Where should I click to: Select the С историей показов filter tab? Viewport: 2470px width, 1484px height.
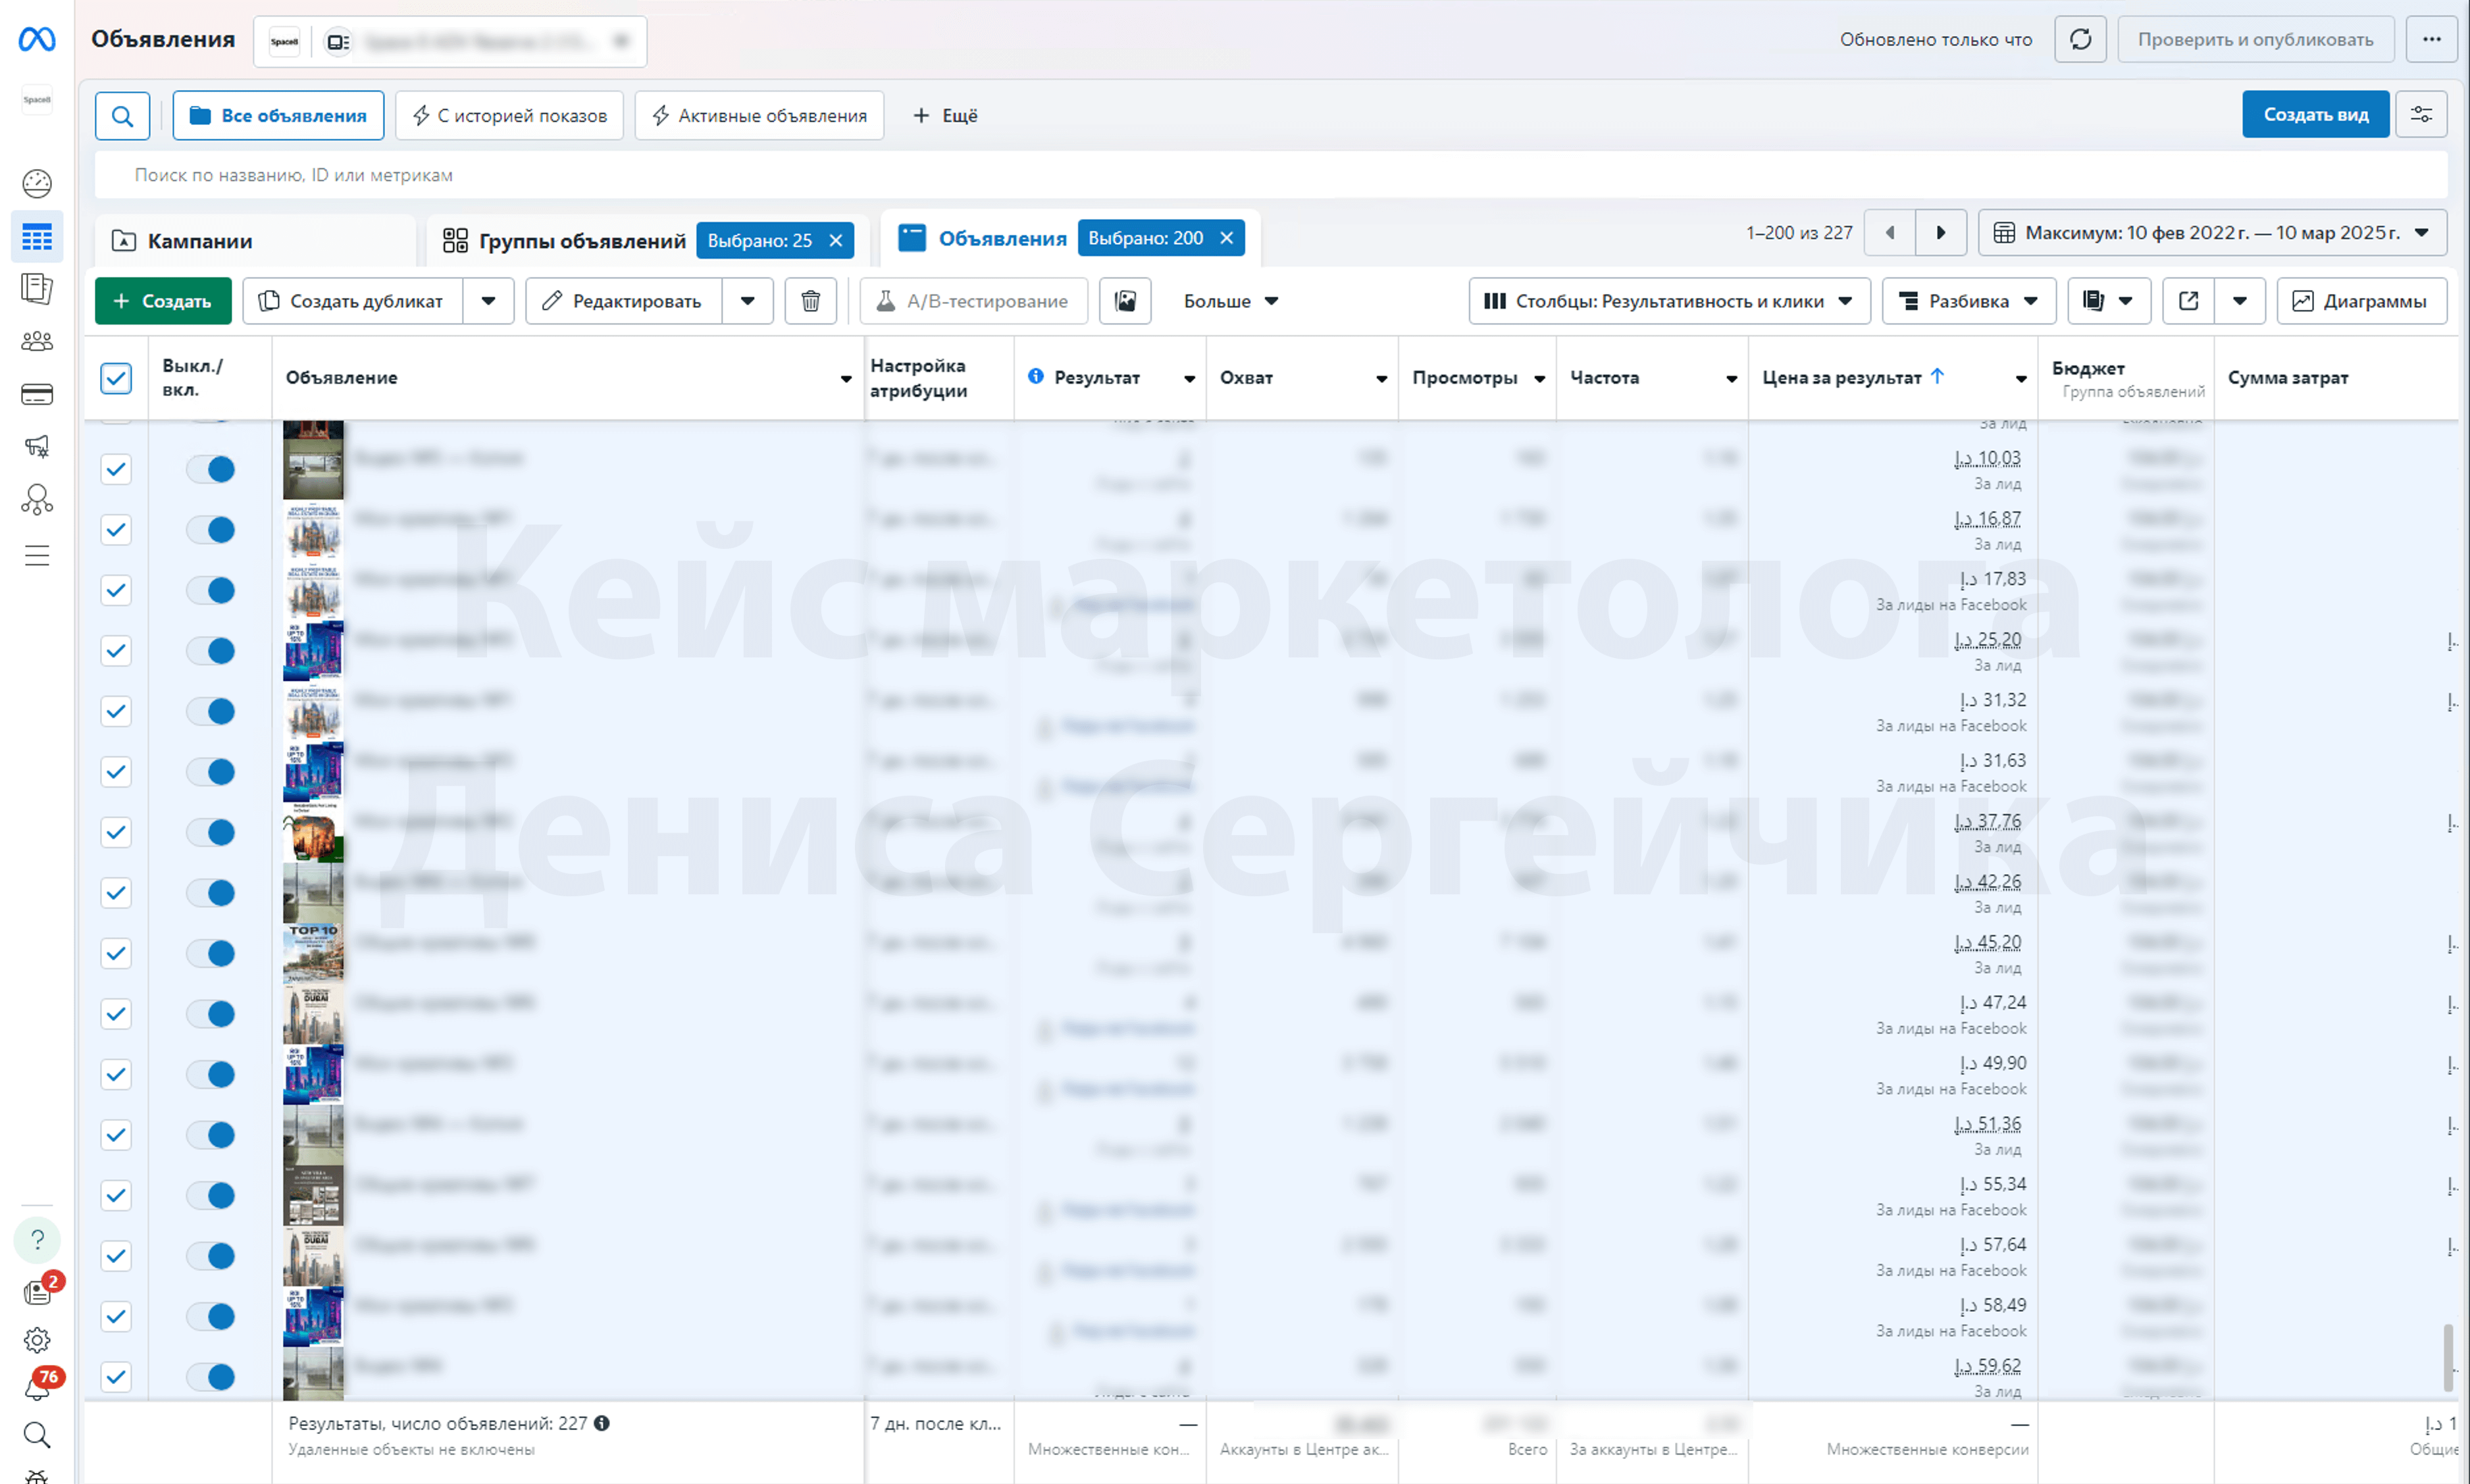pyautogui.click(x=509, y=116)
